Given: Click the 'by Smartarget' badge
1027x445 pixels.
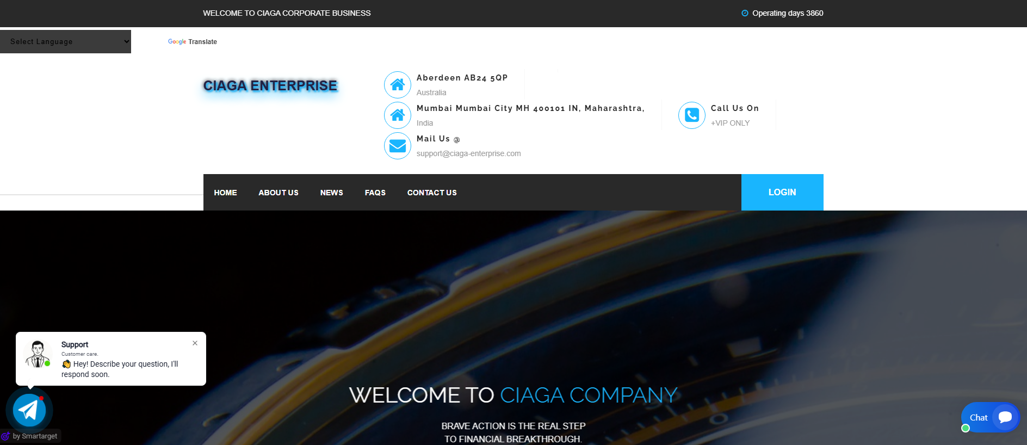Looking at the screenshot, I should pos(30,436).
